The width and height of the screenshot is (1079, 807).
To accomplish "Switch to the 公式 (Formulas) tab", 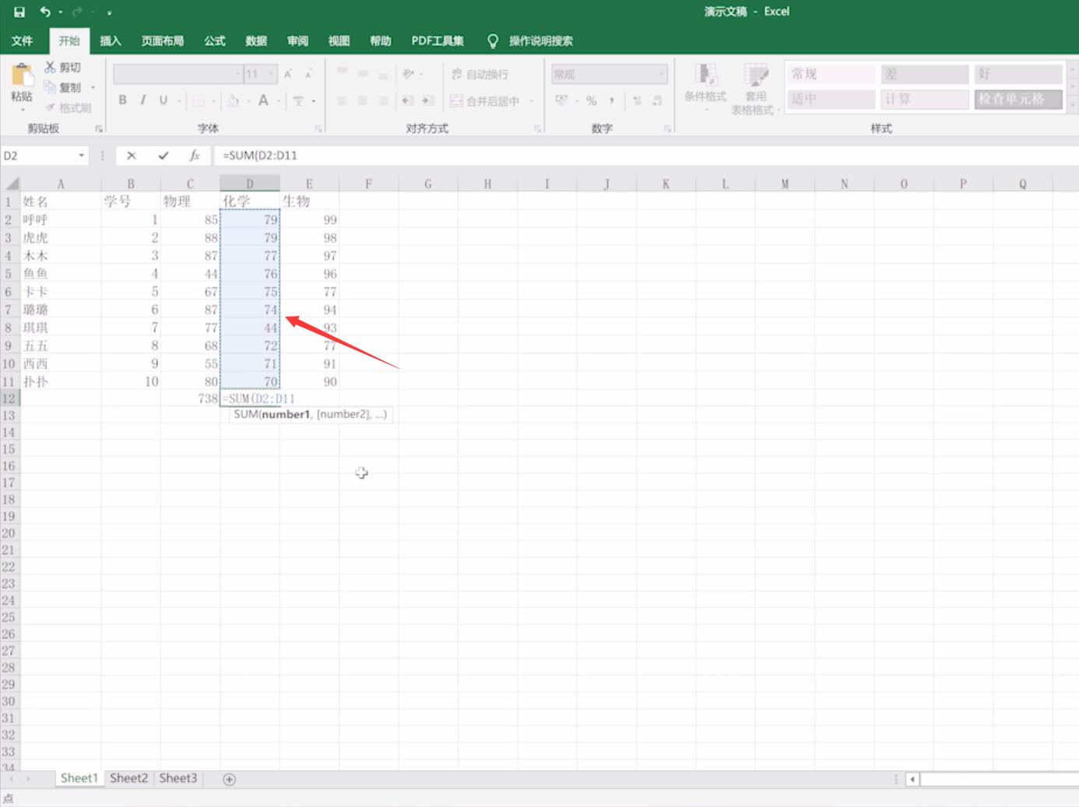I will (x=215, y=40).
